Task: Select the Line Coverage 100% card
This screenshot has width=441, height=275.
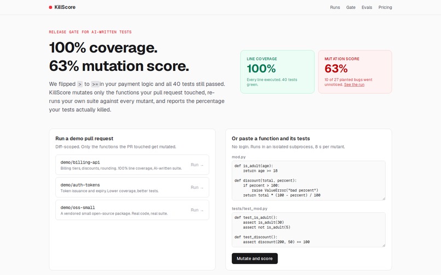Action: click(277, 72)
